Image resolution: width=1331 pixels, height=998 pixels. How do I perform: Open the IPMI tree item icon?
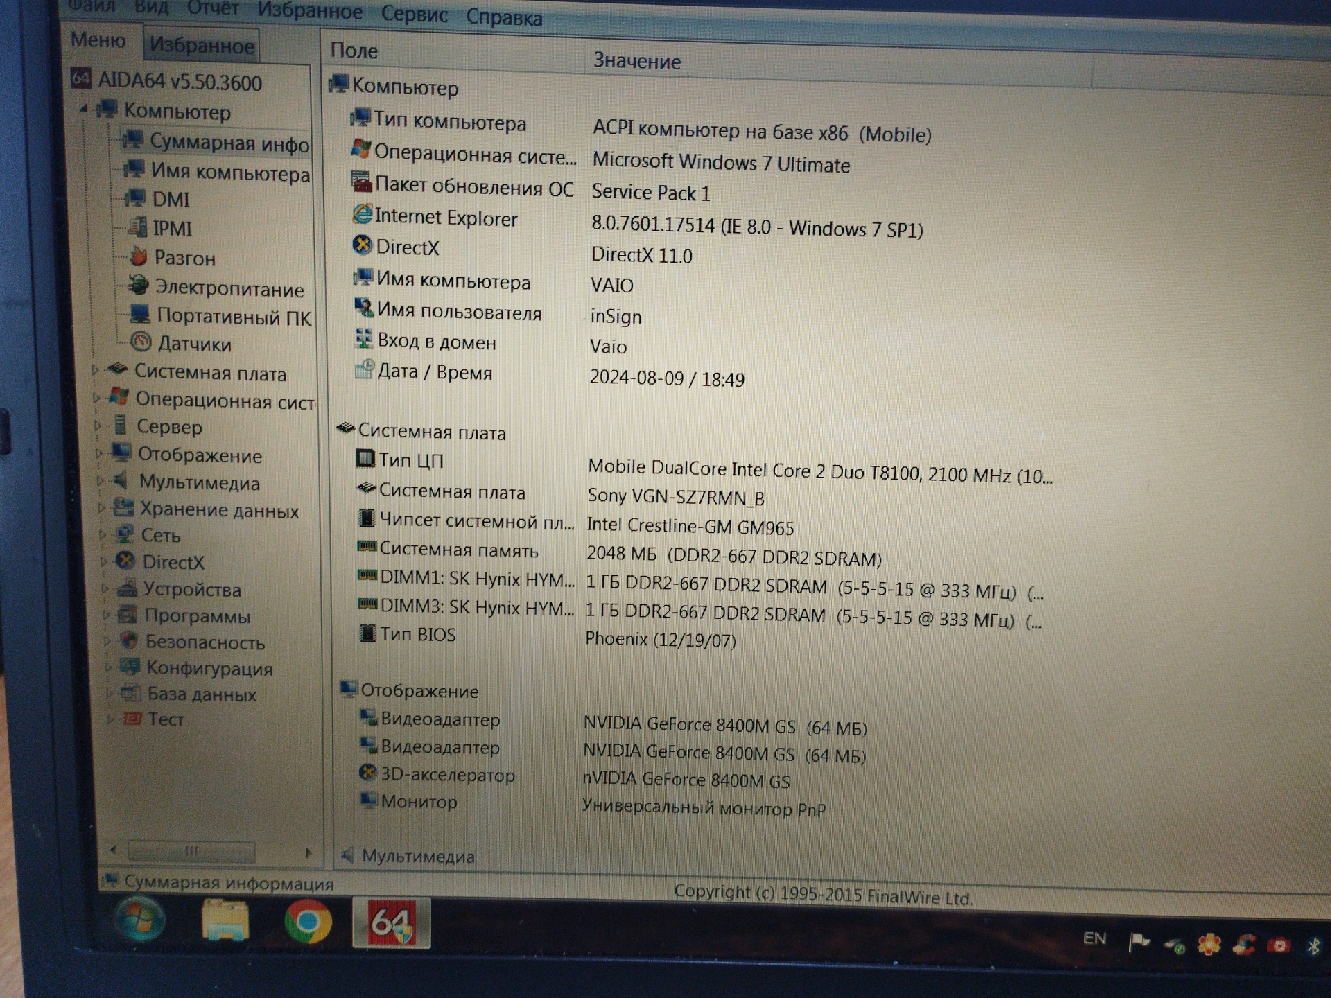pos(138,227)
